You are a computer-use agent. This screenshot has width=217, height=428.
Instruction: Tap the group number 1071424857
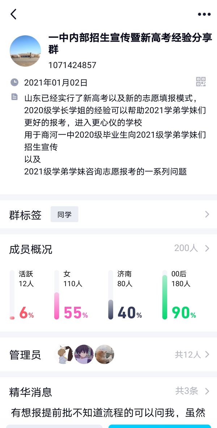point(72,65)
